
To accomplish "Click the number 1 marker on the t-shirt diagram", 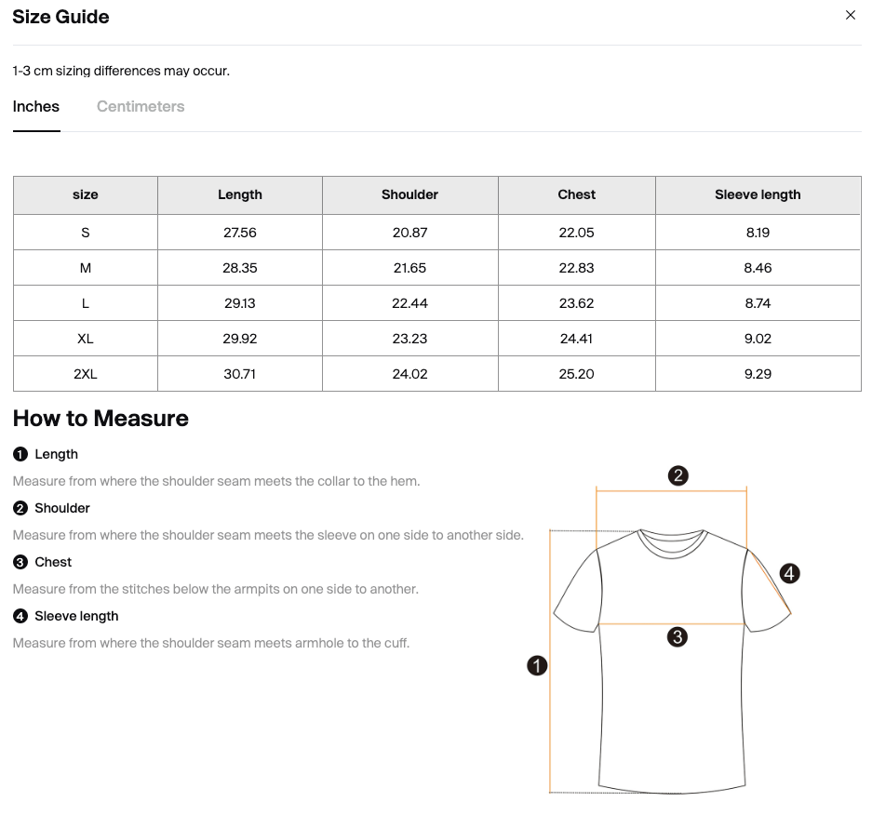I will click(537, 665).
